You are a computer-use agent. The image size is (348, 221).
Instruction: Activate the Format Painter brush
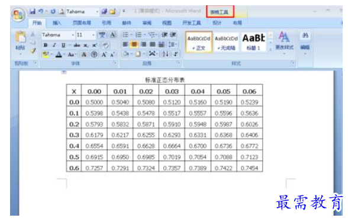click(x=33, y=51)
